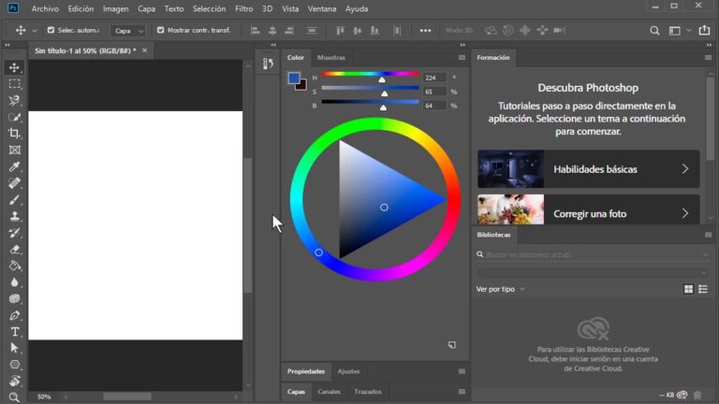
Task: Select the Eraser tool
Action: pos(14,249)
